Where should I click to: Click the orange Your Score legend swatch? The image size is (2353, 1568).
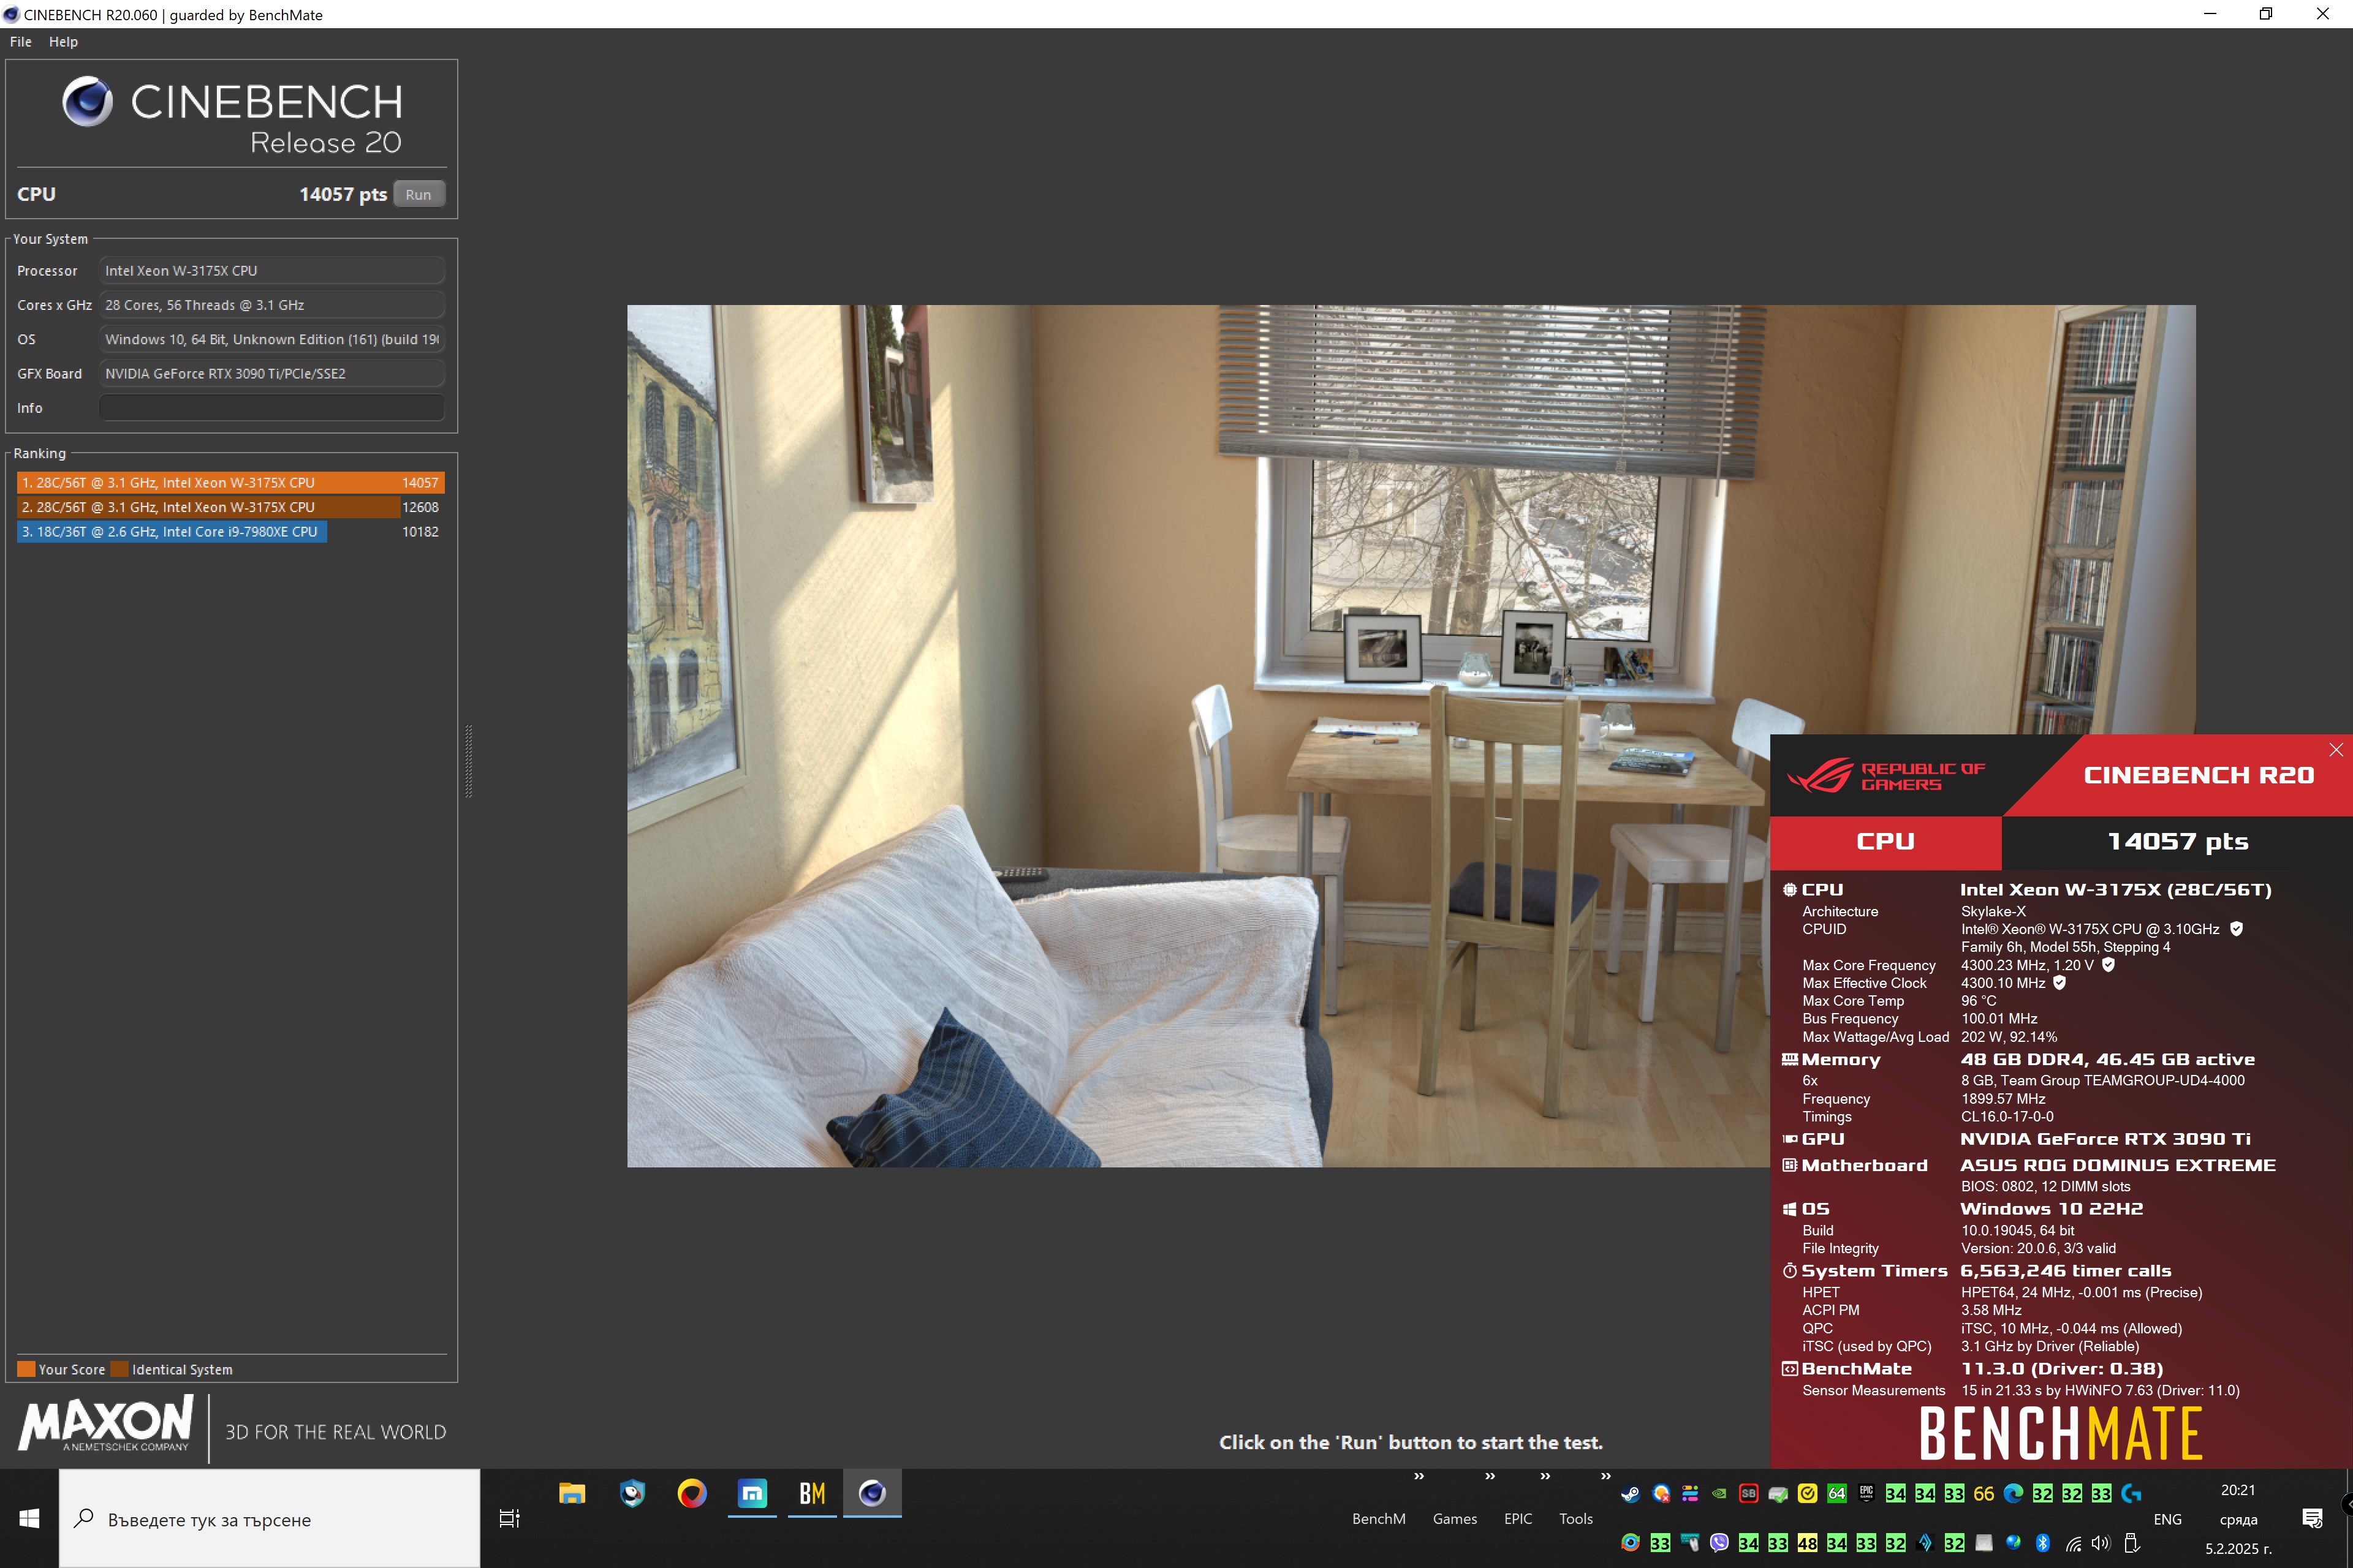tap(26, 1370)
